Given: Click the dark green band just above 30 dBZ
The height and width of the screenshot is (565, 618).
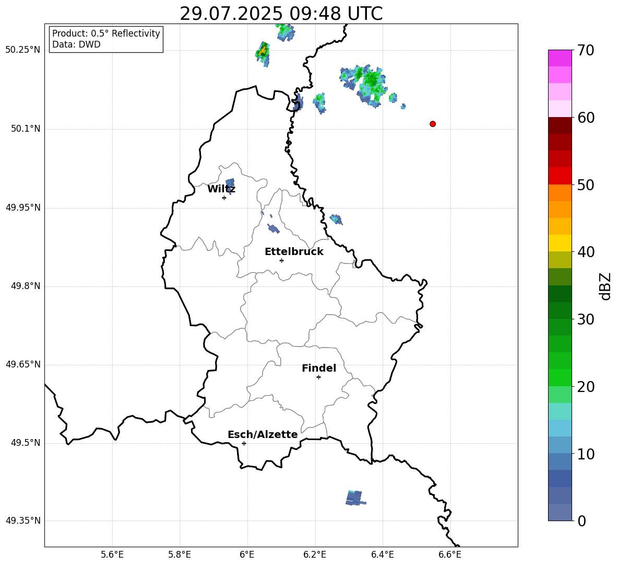Looking at the screenshot, I should point(560,310).
